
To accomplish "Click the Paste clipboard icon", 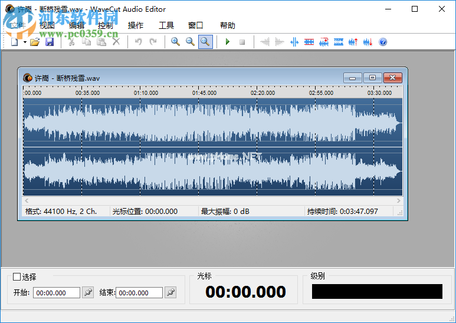I will tap(101, 42).
